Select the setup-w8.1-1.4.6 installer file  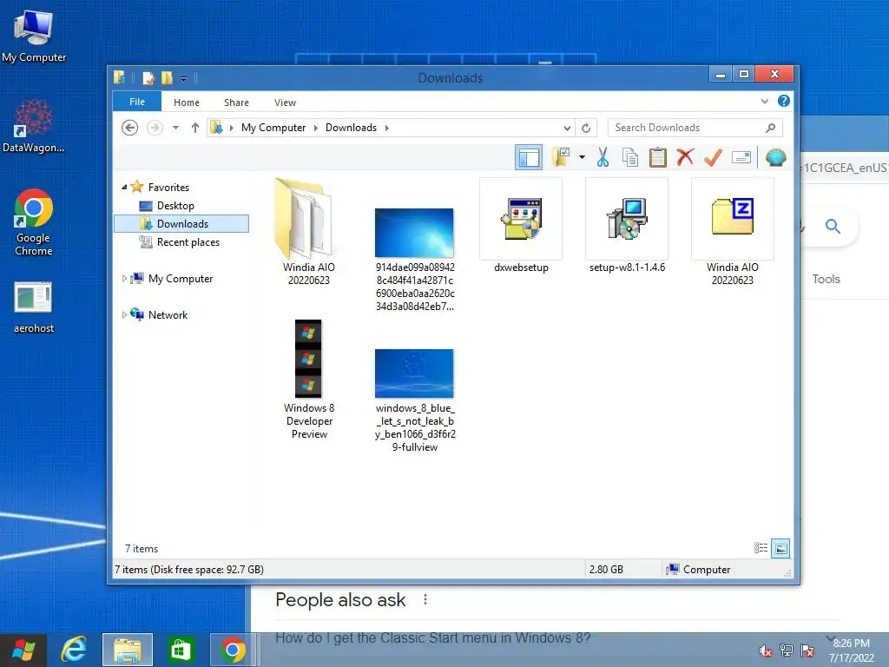pyautogui.click(x=627, y=226)
